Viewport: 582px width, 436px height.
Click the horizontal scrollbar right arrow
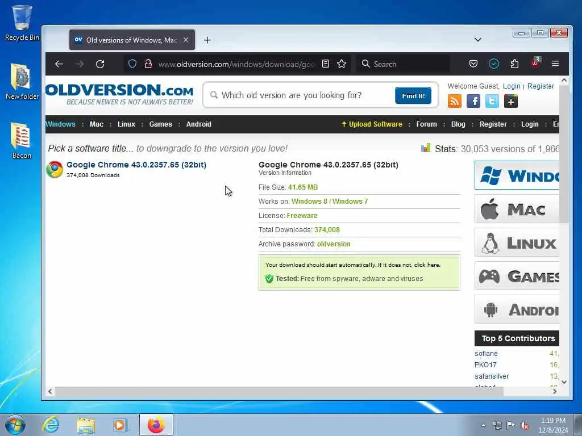[x=555, y=391]
